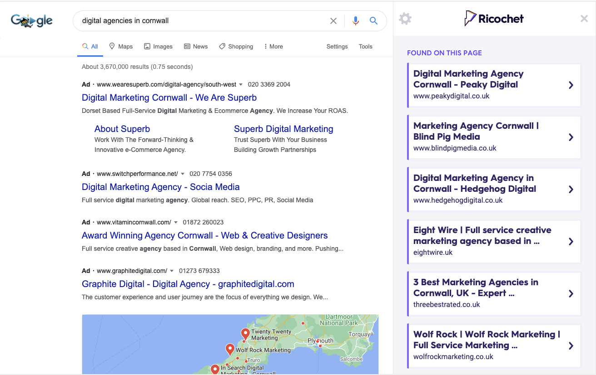The image size is (596, 375).
Task: Click the threebestrated.co.uk card chevron
Action: coord(571,293)
